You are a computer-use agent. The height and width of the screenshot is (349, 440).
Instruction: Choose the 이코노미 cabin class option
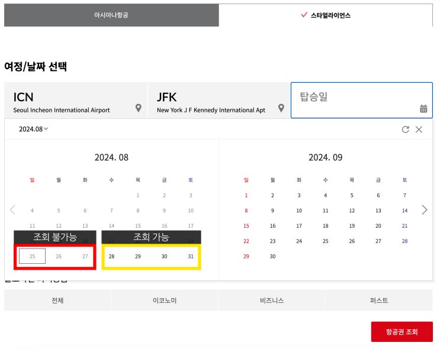pos(165,300)
